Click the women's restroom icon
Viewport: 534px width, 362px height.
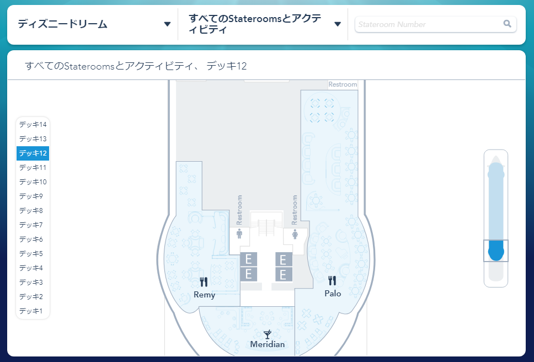(295, 234)
